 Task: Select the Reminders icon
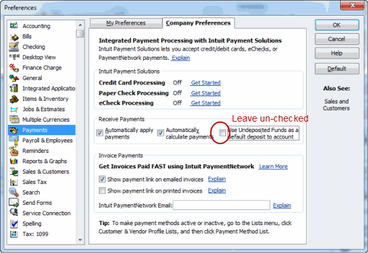click(x=14, y=151)
